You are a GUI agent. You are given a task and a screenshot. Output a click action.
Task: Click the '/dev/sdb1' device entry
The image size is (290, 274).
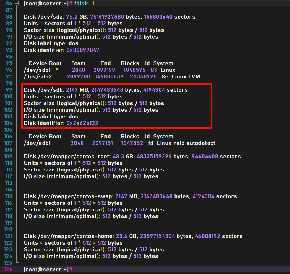[x=37, y=143]
